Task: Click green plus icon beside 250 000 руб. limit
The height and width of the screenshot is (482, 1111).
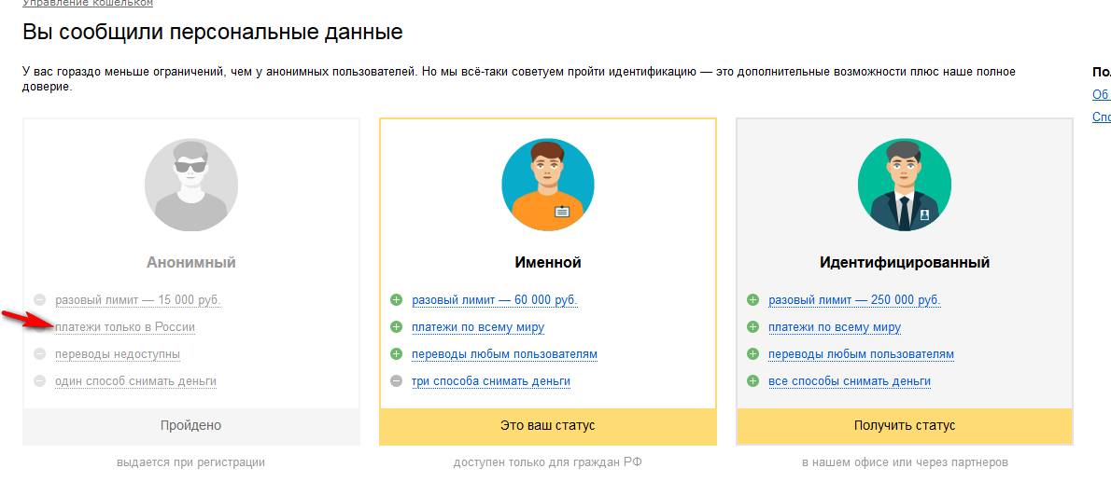Action: point(752,300)
